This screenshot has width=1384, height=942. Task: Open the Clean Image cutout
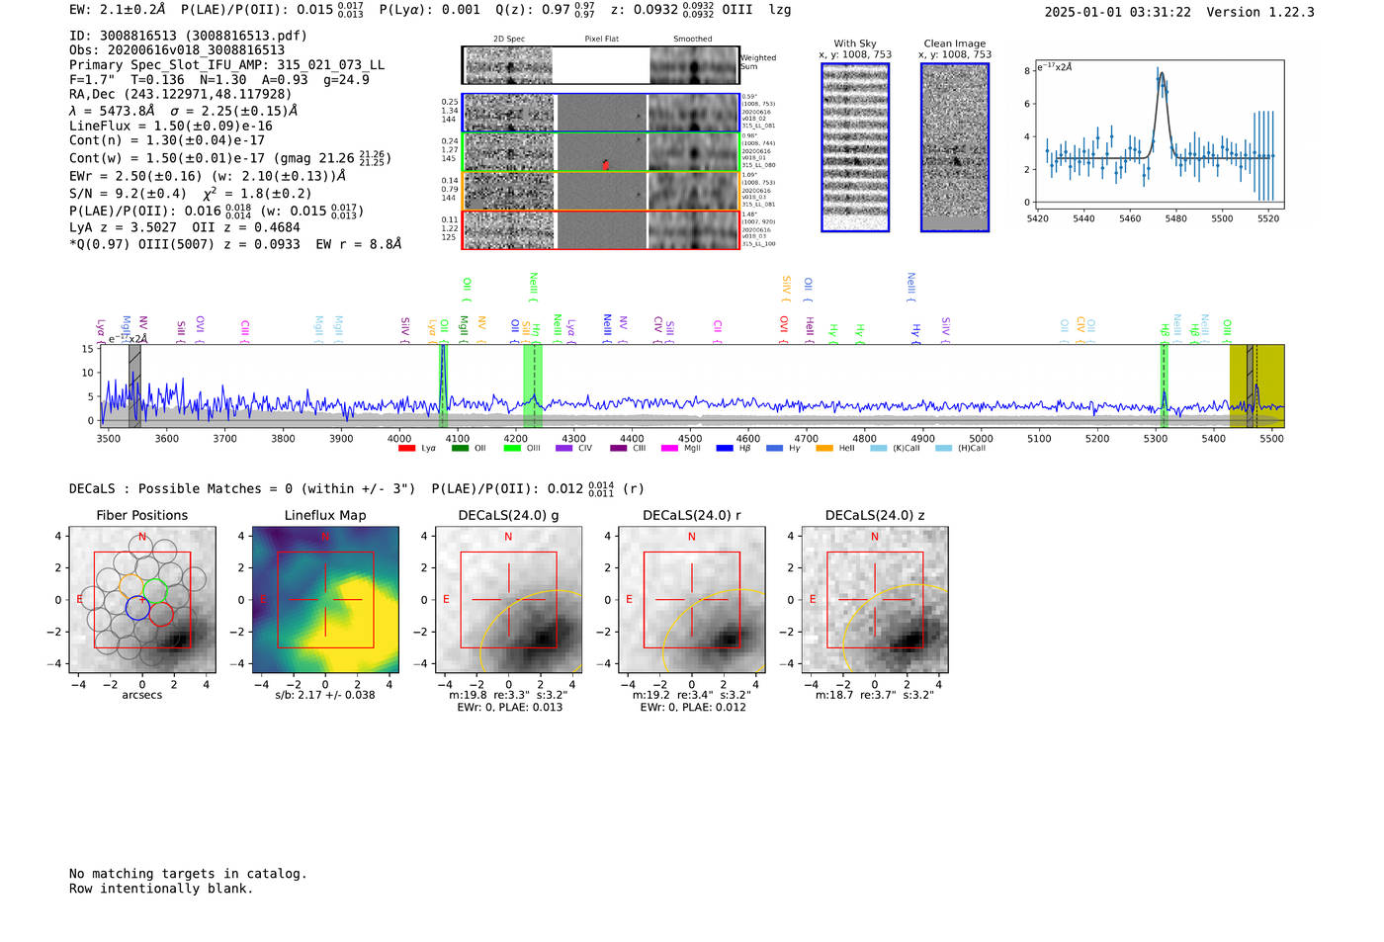[x=955, y=148]
